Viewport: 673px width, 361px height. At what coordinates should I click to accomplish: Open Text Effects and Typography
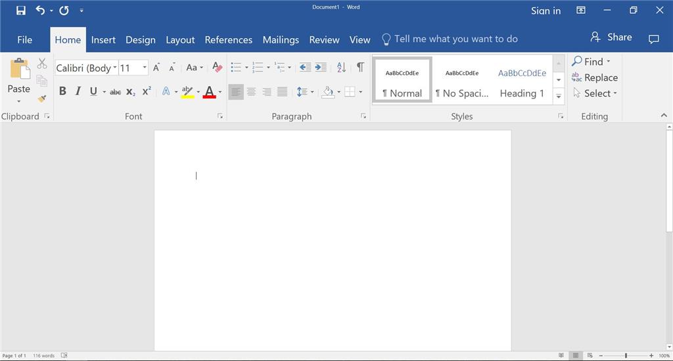coord(166,91)
